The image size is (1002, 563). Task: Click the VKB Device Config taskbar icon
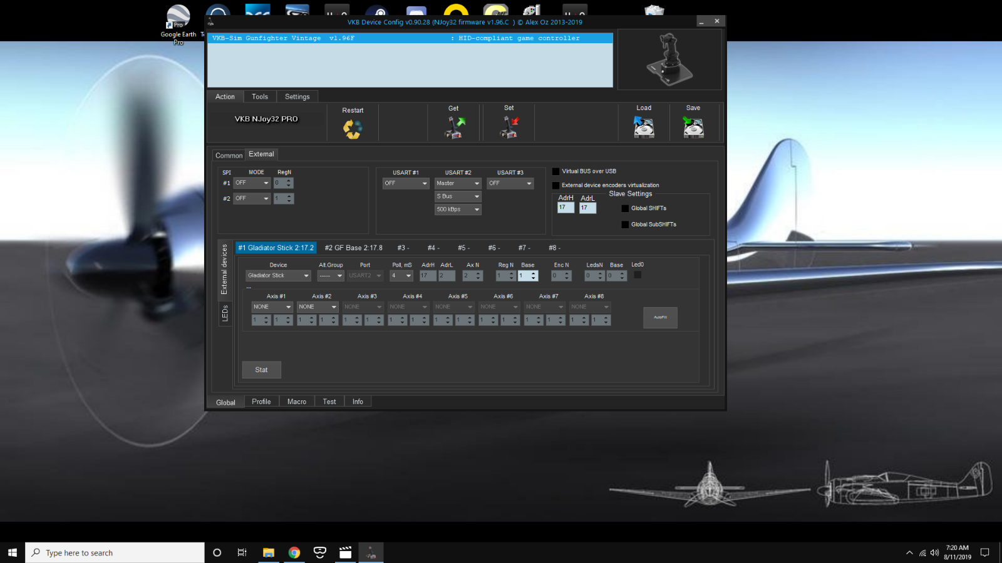tap(371, 552)
